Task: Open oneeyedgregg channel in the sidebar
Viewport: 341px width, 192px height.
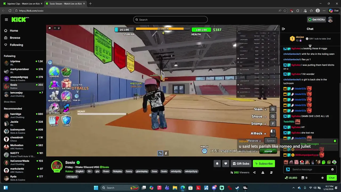Action: pos(23,78)
